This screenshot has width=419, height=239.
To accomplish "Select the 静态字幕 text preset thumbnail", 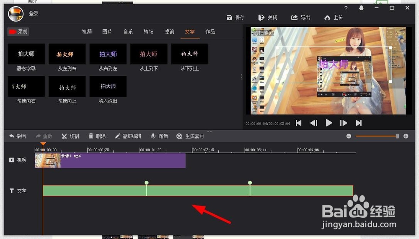I will (26, 54).
